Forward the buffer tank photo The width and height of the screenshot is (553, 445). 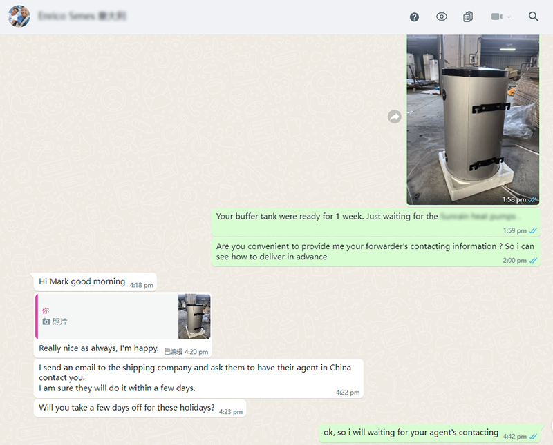coord(394,117)
